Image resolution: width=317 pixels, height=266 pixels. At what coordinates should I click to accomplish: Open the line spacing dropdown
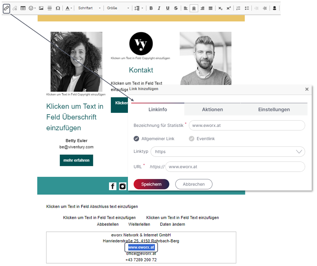(138, 8)
